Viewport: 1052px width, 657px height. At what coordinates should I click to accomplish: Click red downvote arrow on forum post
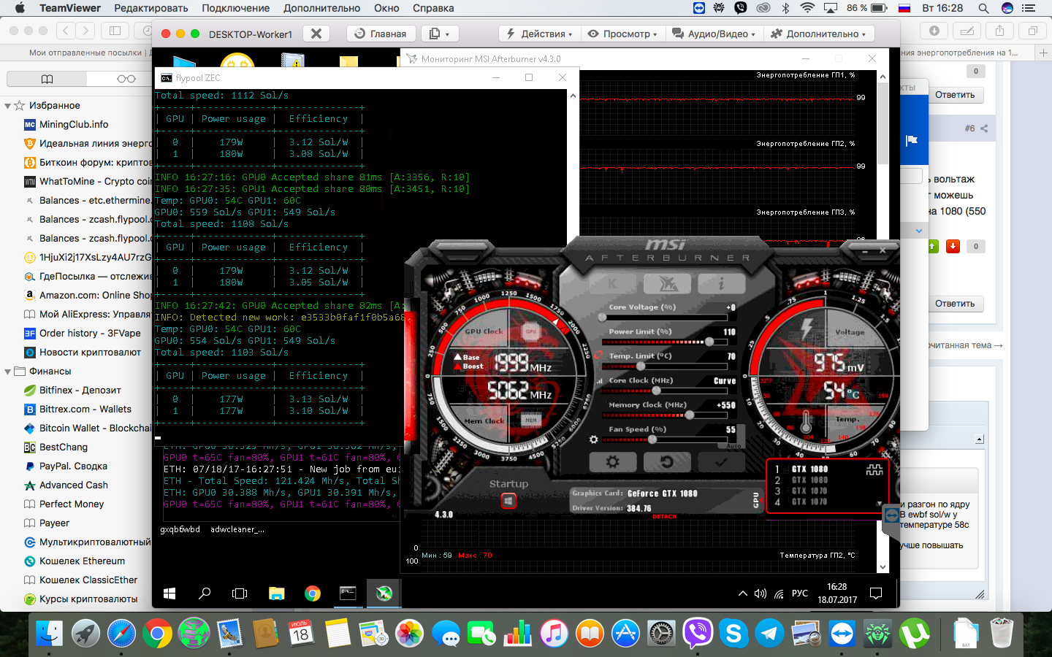click(953, 247)
